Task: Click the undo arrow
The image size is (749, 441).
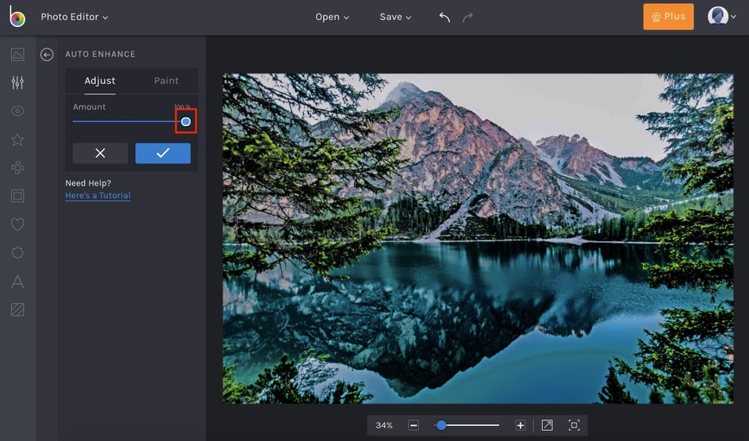Action: 444,17
